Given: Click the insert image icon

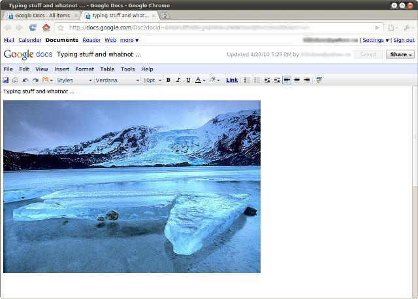Looking at the screenshot, I should 45,80.
